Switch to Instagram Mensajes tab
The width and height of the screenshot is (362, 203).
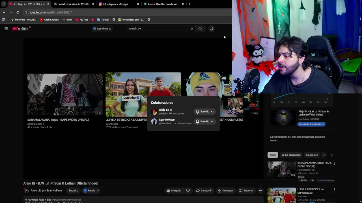pyautogui.click(x=119, y=4)
